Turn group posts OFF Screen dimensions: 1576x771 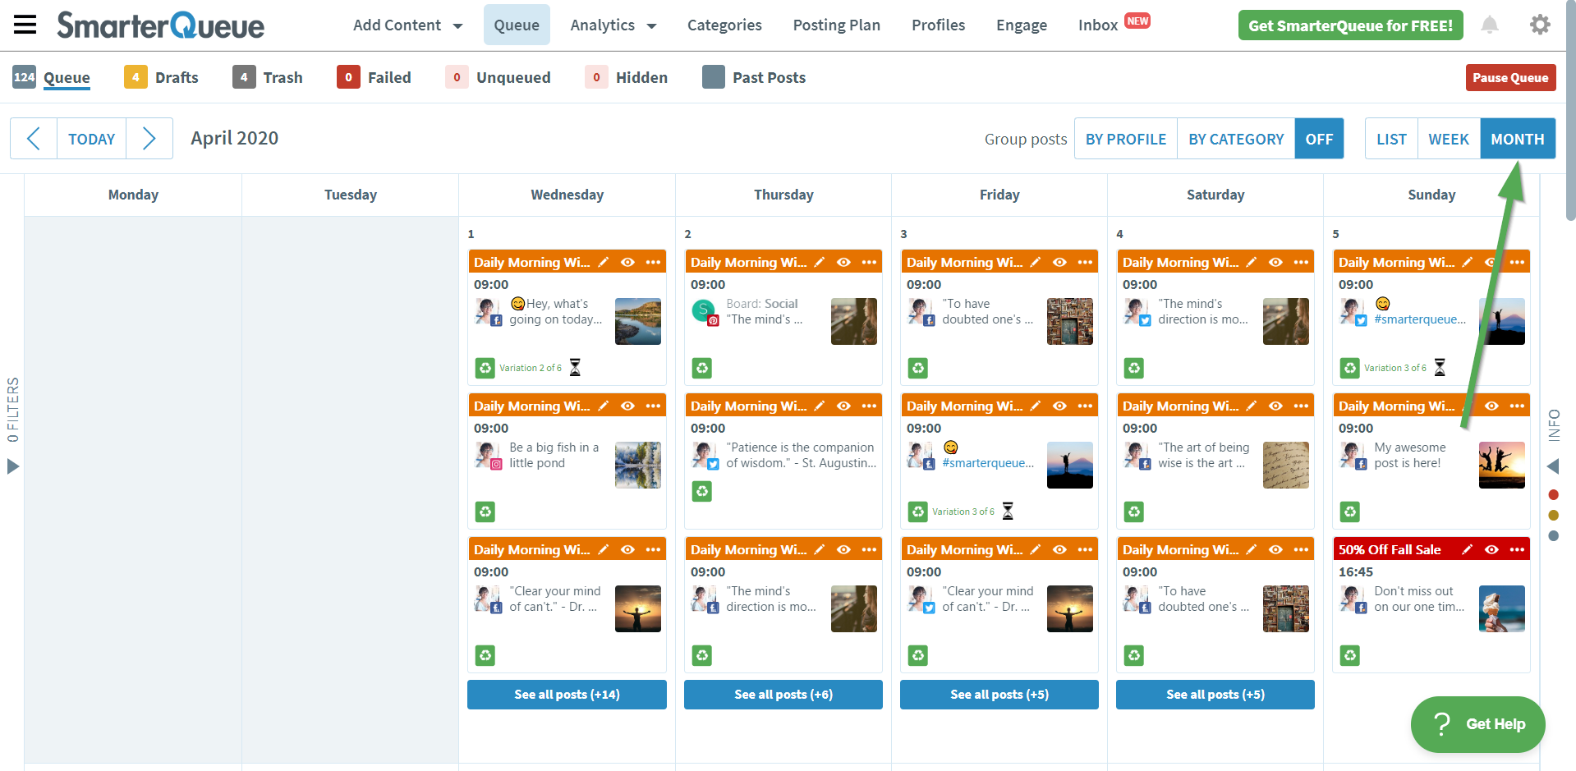point(1319,138)
